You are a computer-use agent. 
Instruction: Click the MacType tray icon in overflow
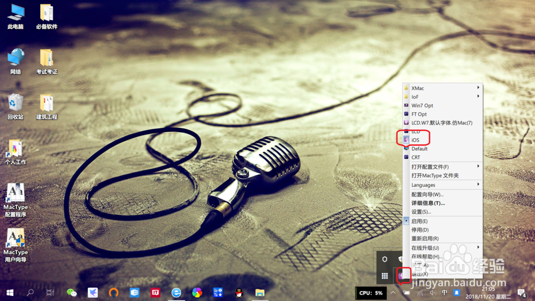tap(402, 275)
